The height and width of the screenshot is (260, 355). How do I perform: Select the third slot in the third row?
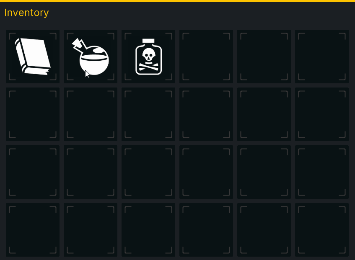point(148,172)
